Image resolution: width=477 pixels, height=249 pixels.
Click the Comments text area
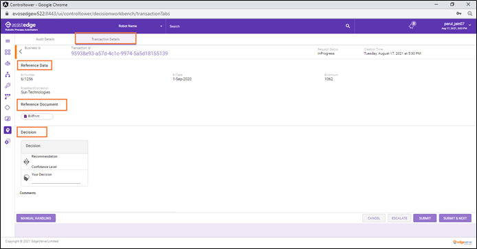pyautogui.click(x=98, y=204)
